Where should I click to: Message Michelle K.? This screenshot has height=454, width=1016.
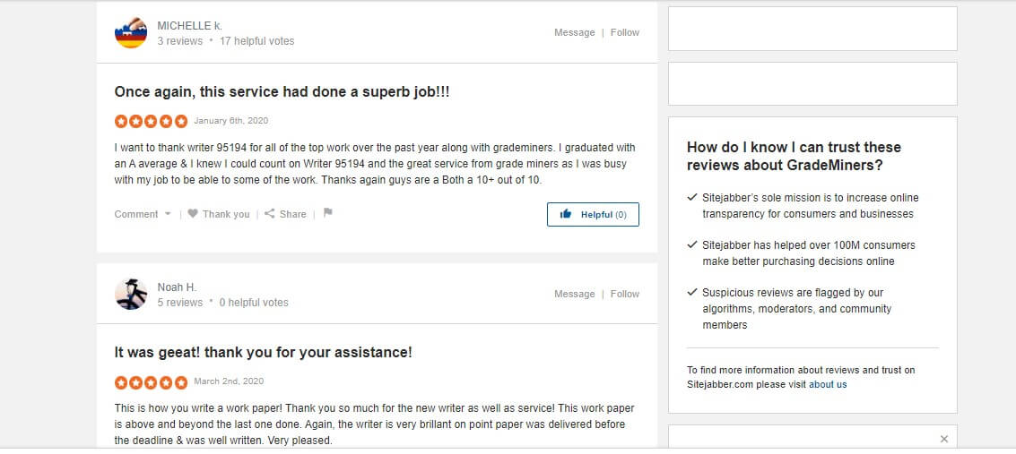pos(574,32)
